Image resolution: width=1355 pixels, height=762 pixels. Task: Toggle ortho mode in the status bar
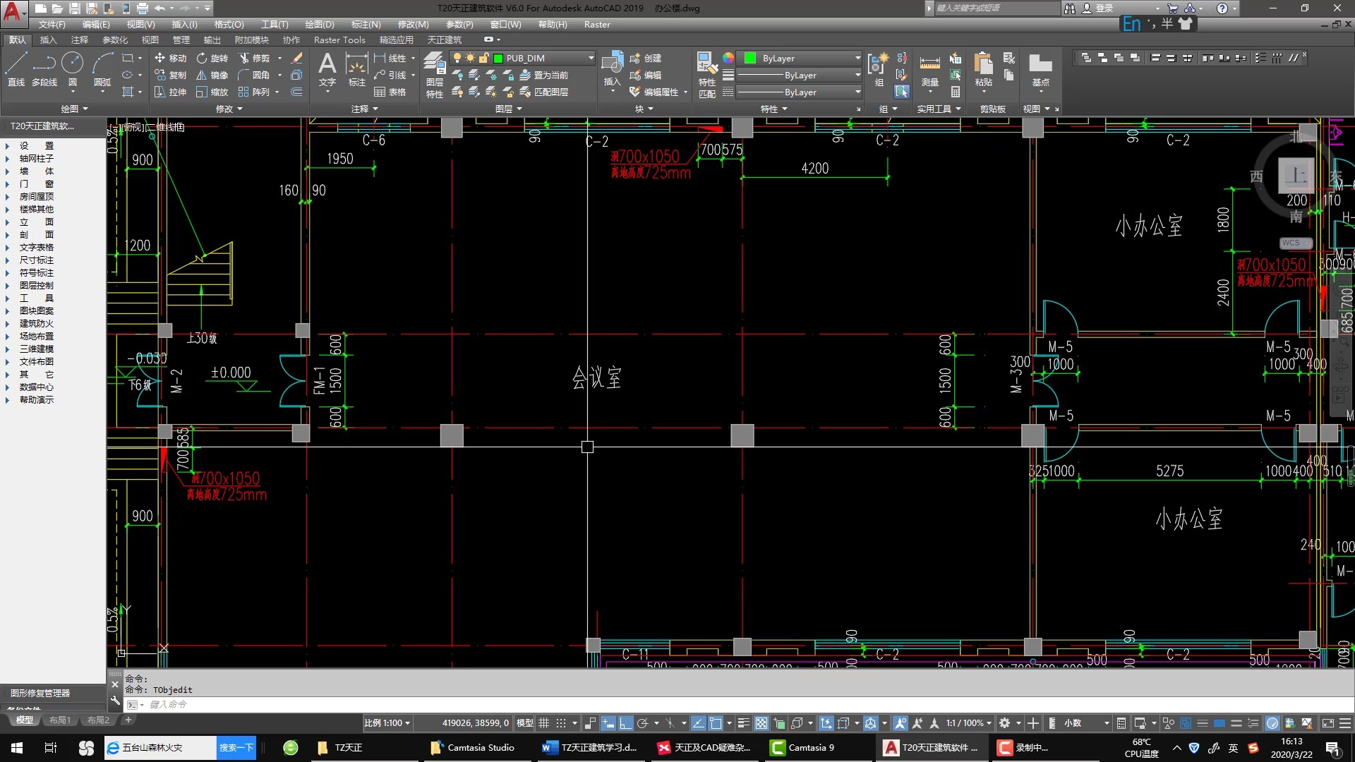tap(625, 723)
